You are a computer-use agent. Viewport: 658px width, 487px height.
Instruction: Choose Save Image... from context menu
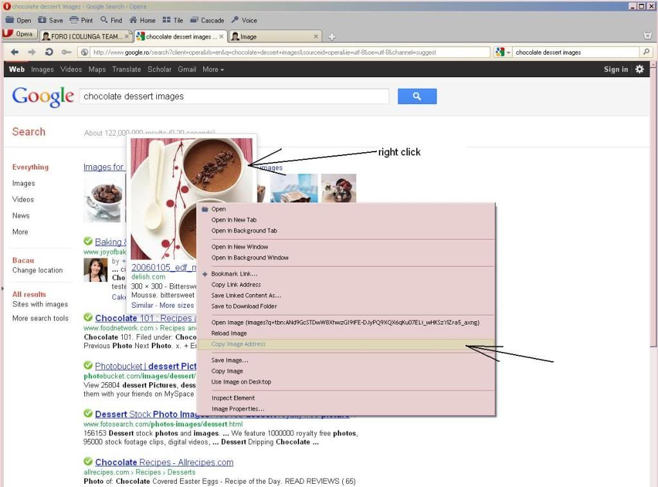230,360
